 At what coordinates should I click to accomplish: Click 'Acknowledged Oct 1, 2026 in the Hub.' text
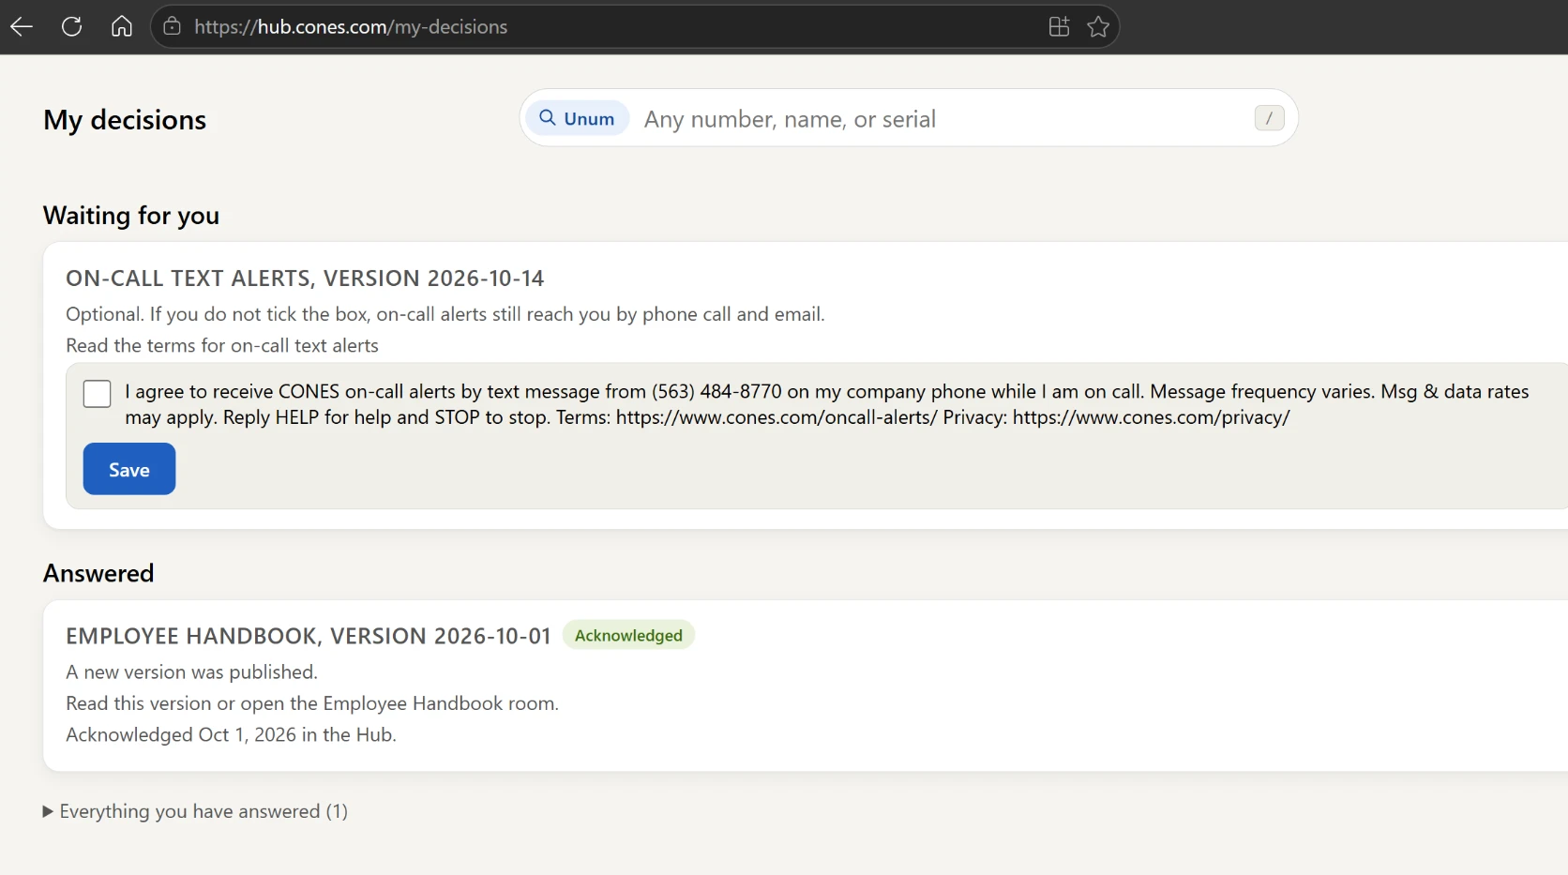click(231, 734)
